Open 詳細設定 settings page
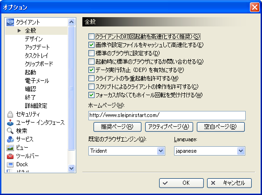262x195 pixels. tap(36, 106)
